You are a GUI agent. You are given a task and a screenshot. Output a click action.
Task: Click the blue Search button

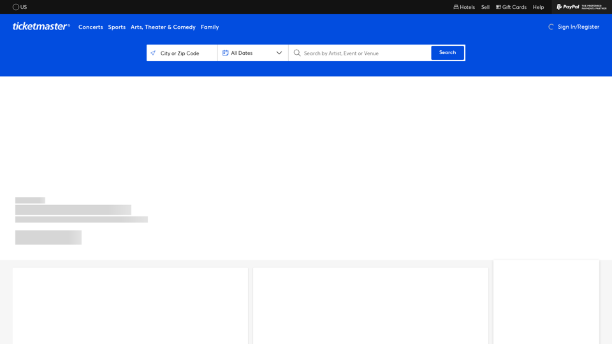(x=448, y=53)
